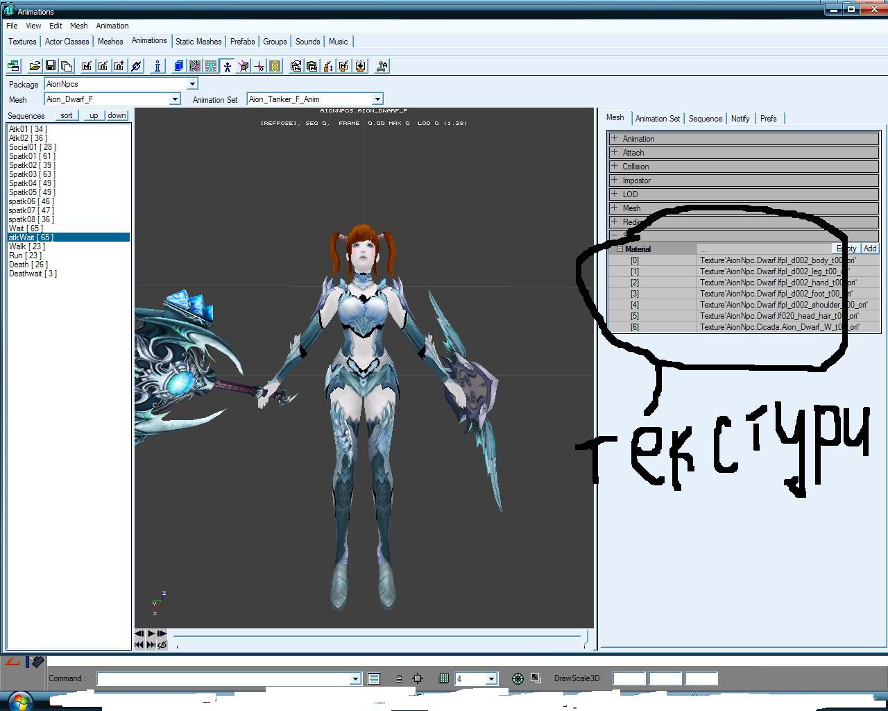Click the up button above sequences
888x711 pixels.
[94, 115]
